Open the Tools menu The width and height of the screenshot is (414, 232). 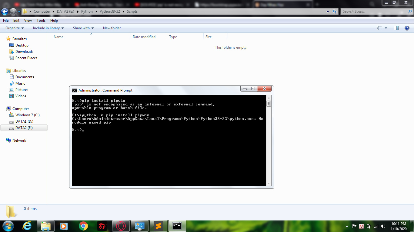tap(41, 21)
